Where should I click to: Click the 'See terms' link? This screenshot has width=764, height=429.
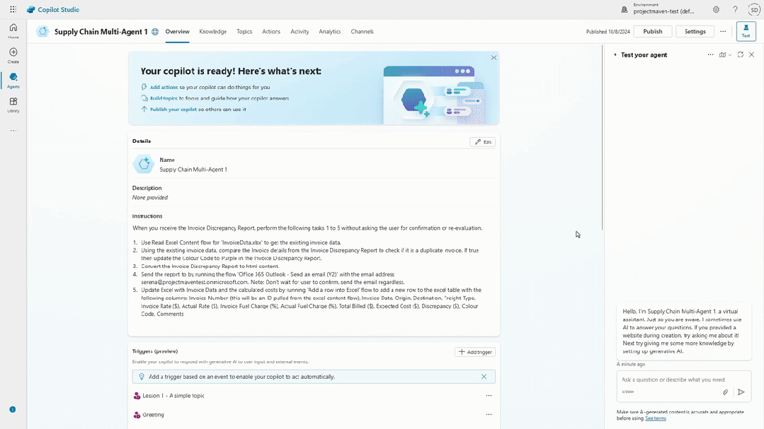coord(656,418)
